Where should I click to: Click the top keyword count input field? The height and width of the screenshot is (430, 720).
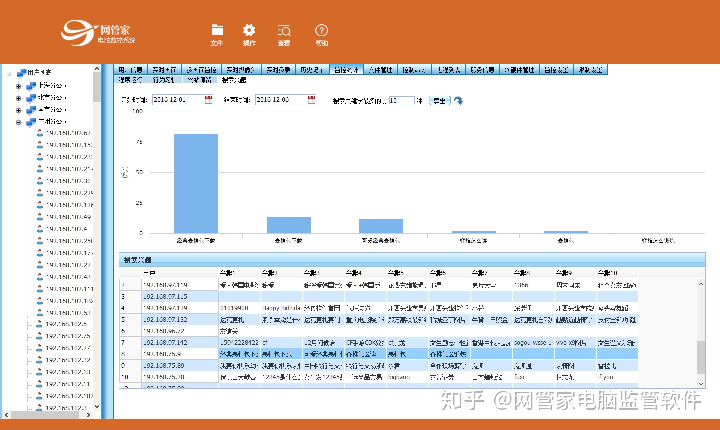(401, 100)
